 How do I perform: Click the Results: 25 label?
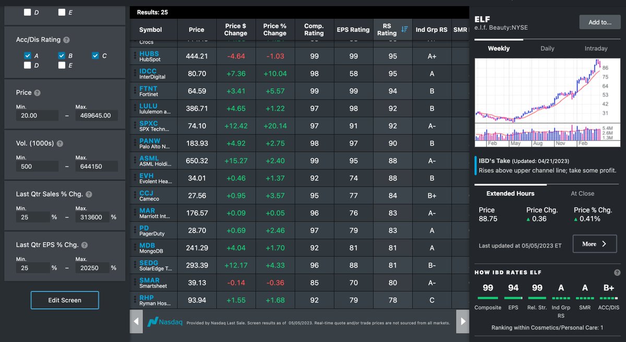[152, 12]
